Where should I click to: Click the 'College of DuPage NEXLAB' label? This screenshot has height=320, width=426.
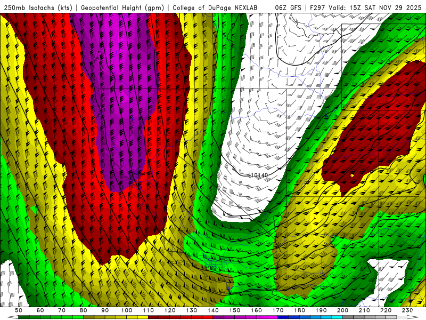coord(215,8)
